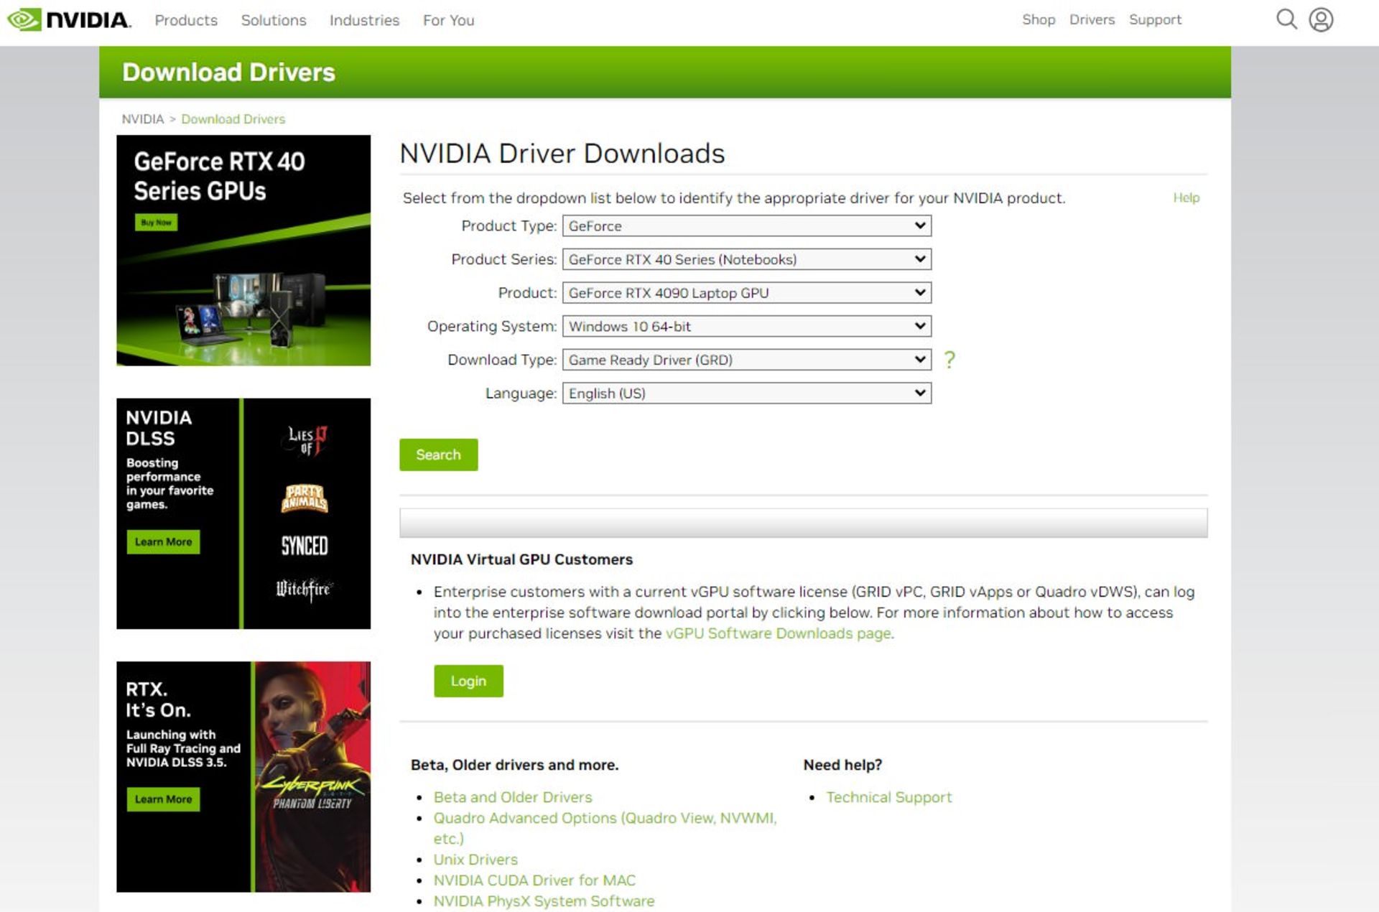Click the Witchfire logo in DLSS banner
This screenshot has height=912, width=1379.
coord(305,590)
